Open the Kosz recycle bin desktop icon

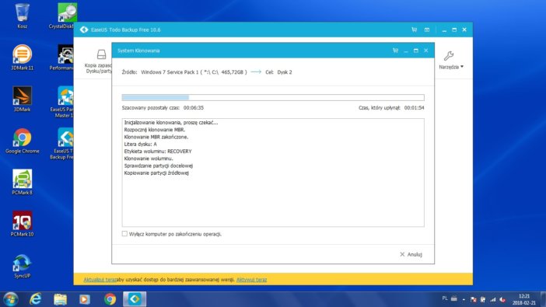(x=22, y=16)
